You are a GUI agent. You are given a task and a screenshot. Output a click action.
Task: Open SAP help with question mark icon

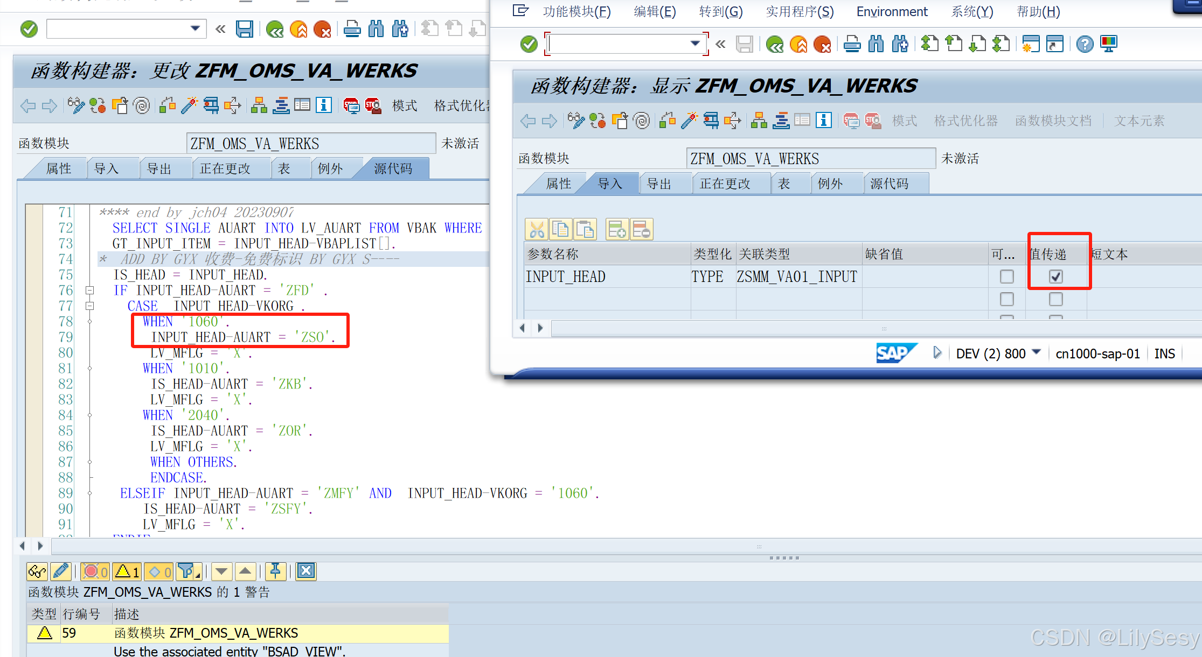tap(1085, 44)
